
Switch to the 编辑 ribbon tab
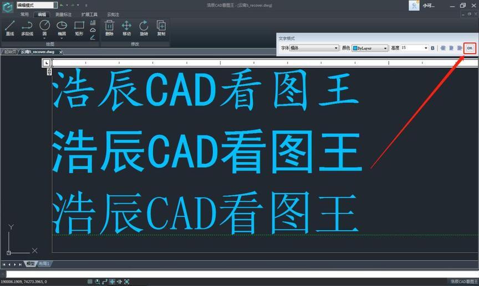(x=42, y=14)
